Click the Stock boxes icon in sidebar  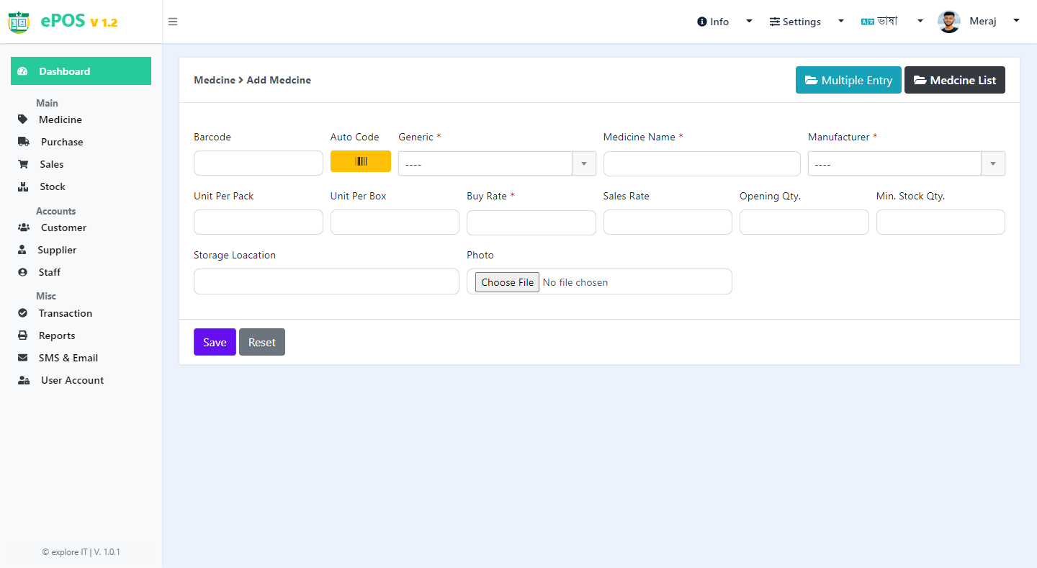pyautogui.click(x=23, y=186)
